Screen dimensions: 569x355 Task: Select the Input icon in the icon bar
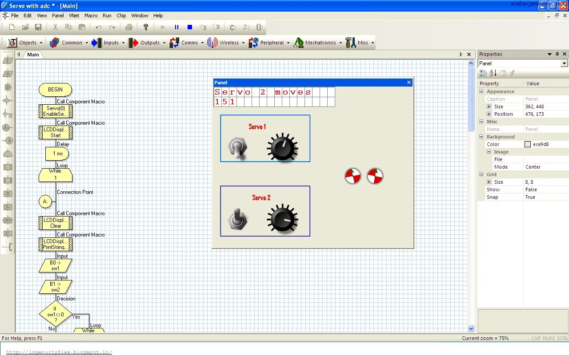pyautogui.click(x=8, y=61)
